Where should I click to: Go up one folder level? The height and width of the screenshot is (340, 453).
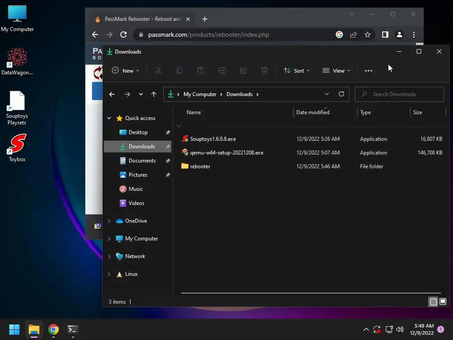point(154,94)
